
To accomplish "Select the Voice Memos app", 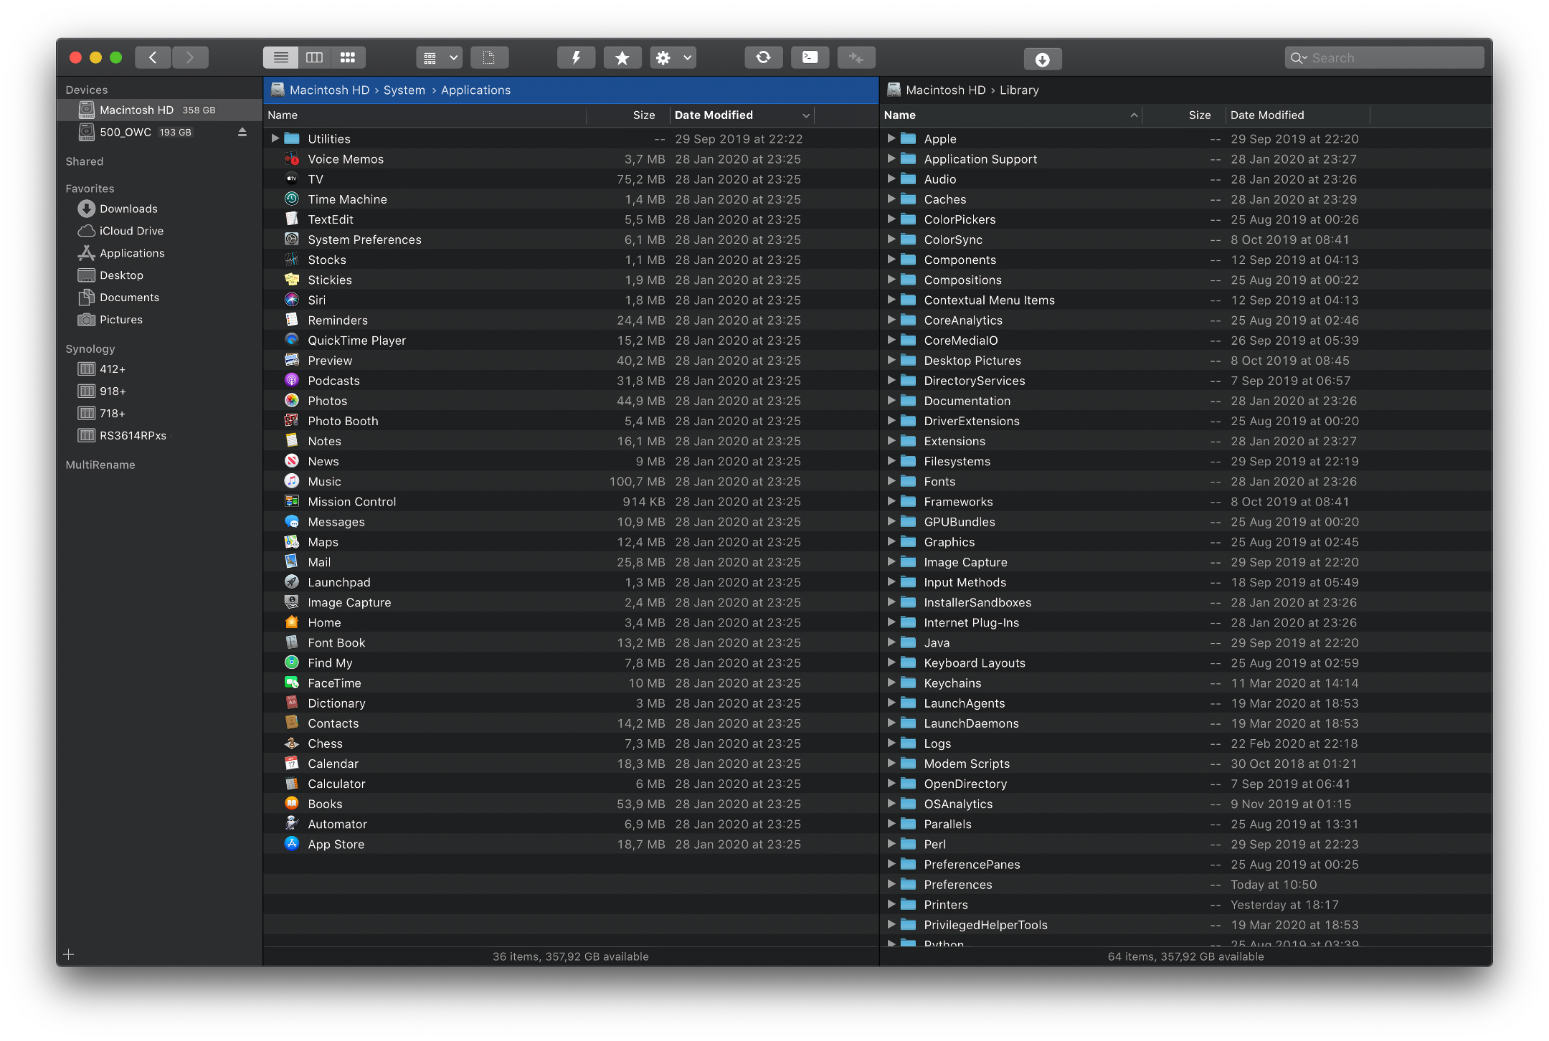I will [x=571, y=159].
